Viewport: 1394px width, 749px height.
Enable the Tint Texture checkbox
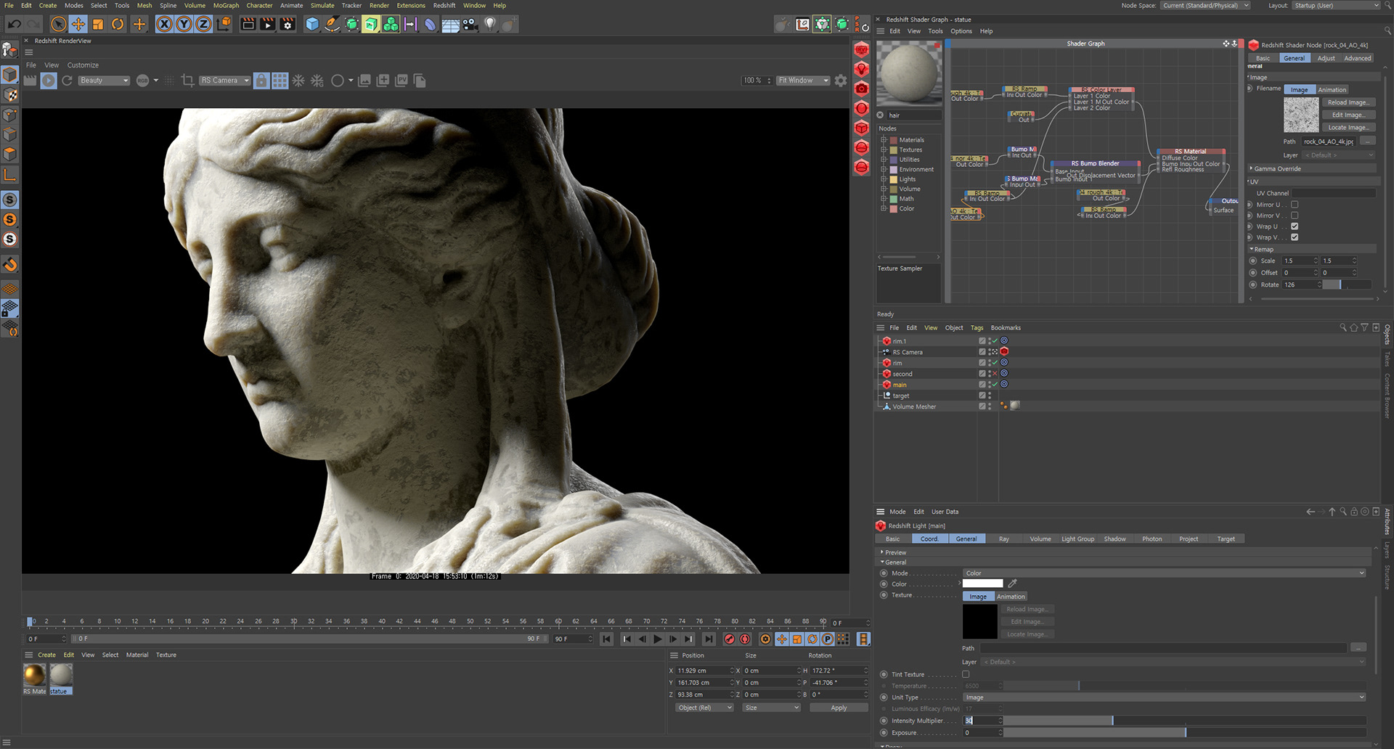(966, 674)
